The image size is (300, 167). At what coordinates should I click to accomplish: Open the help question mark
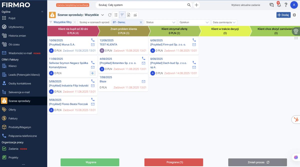point(286,5)
